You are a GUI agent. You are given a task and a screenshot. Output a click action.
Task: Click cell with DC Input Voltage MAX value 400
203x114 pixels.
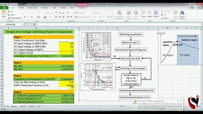pos(66,44)
